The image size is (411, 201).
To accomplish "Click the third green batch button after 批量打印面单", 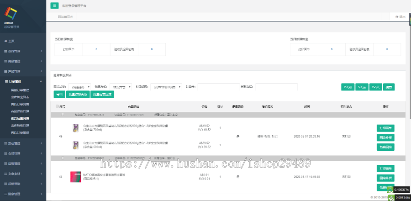I will point(102,95).
